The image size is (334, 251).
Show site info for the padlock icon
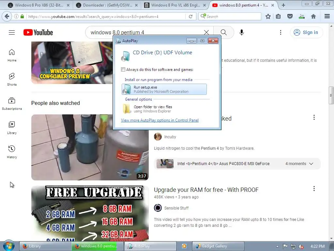click(22, 16)
